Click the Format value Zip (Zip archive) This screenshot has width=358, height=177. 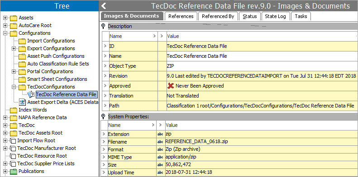pyautogui.click(x=183, y=149)
